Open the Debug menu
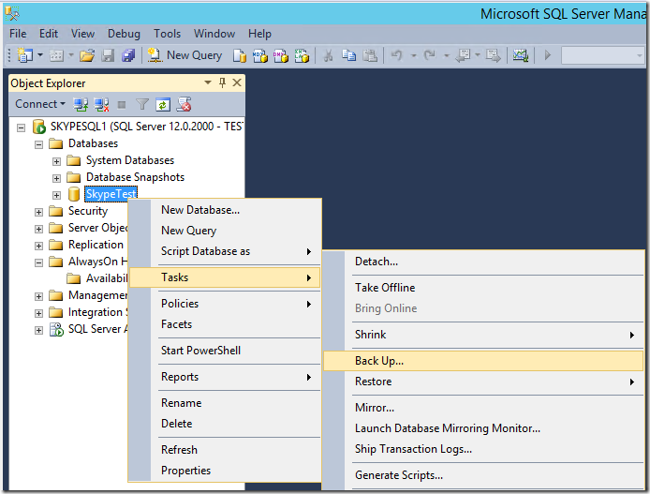The width and height of the screenshot is (650, 494). tap(124, 34)
